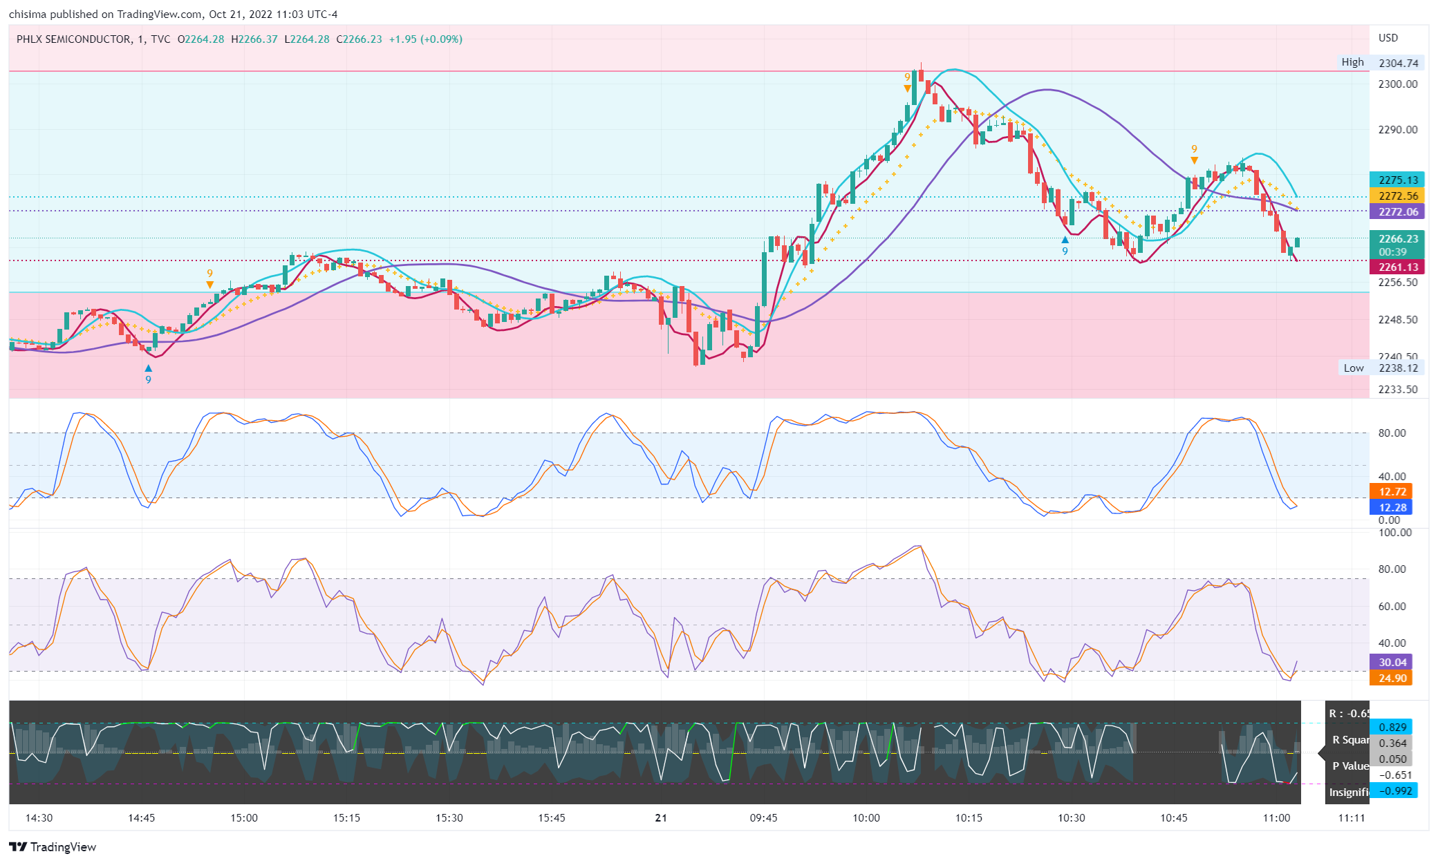Click the red 2261.13 price label
Image resolution: width=1438 pixels, height=863 pixels.
coord(1397,267)
